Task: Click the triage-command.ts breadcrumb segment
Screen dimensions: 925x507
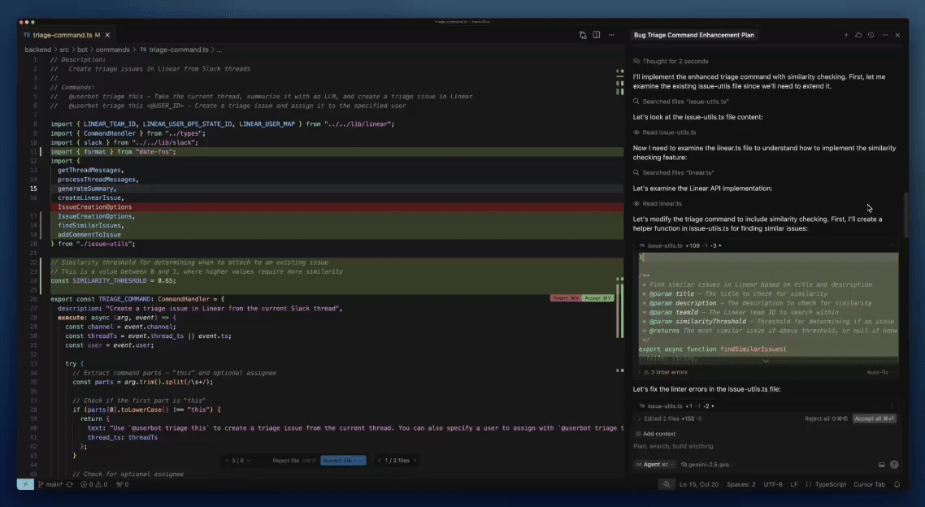Action: click(x=179, y=50)
